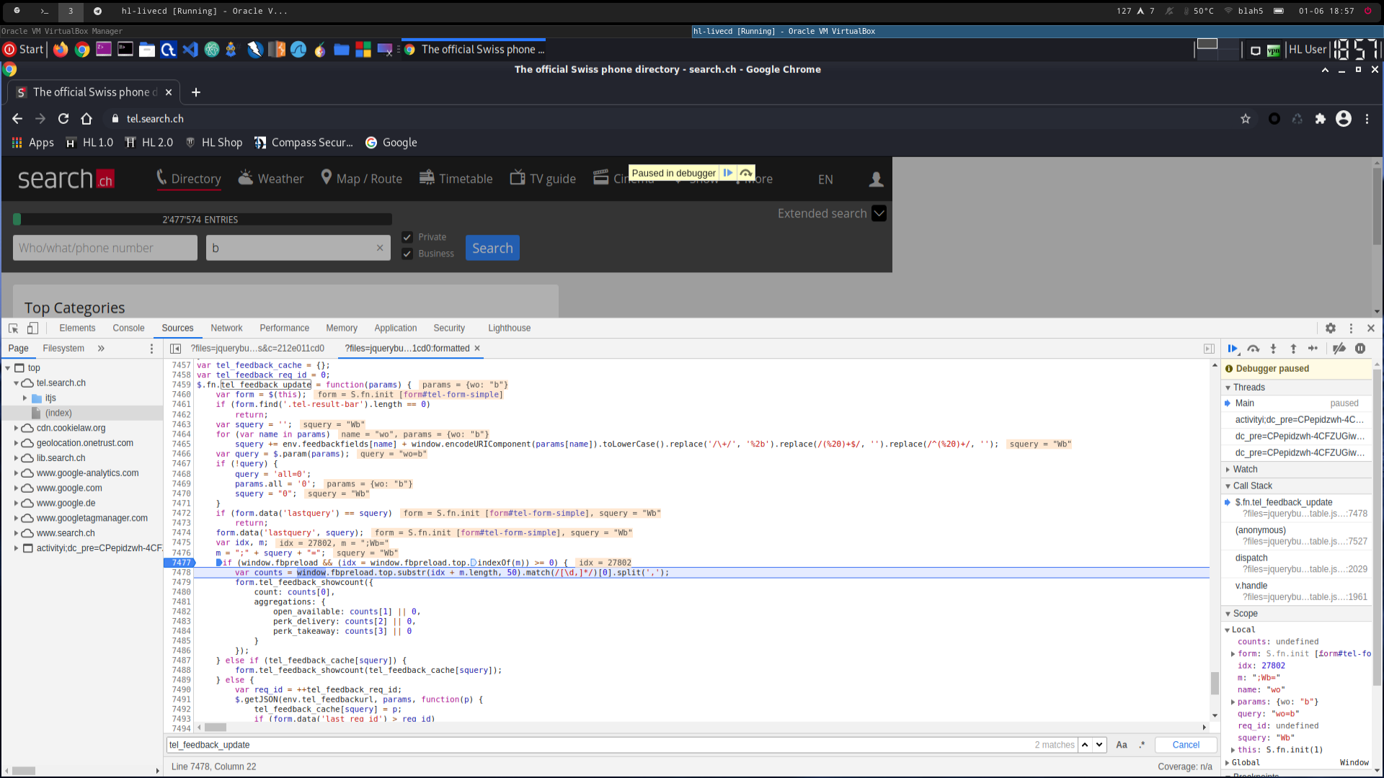Toggle Deactivate breakpoints icon
Screen dimensions: 1384x778
(x=1339, y=349)
